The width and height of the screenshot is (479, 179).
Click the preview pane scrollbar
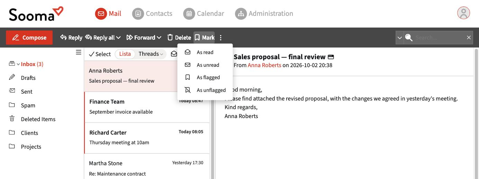476,114
